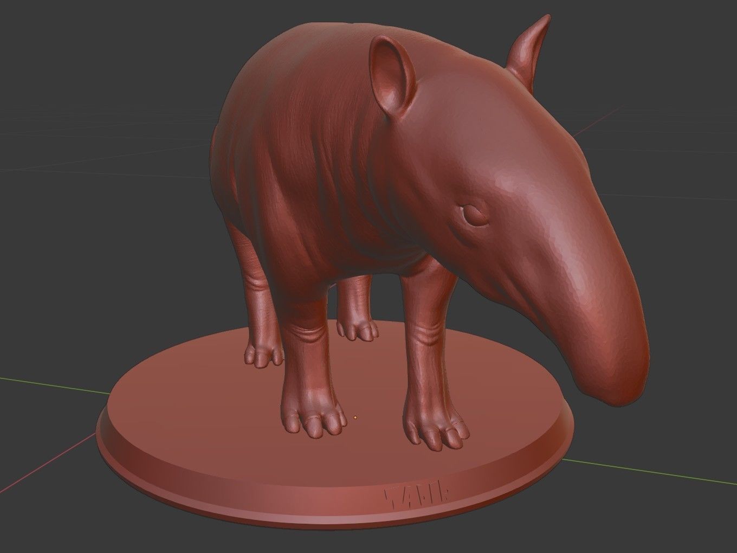Screen dimensions: 737x553
Task: Click the tapir's front-facing ear
Action: click(x=393, y=76)
